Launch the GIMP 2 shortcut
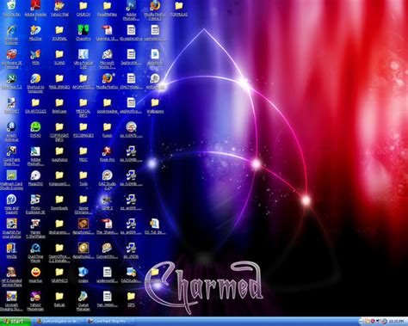Viewport: 408px width, 326px height. [108, 202]
